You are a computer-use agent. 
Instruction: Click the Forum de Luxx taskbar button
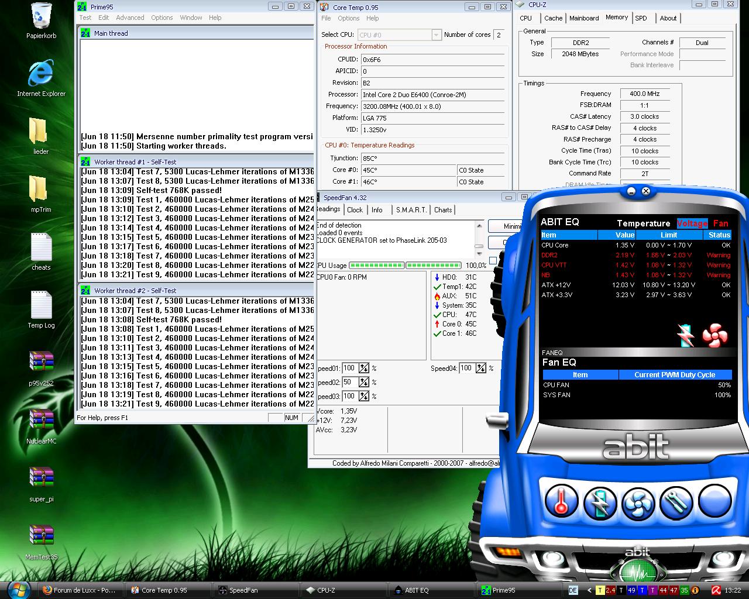[81, 590]
